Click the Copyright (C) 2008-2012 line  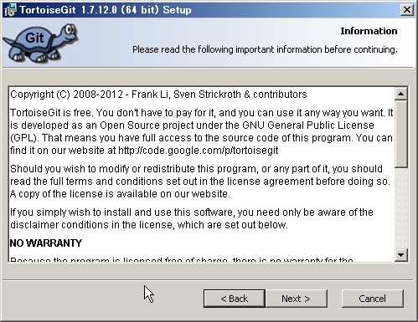click(x=158, y=95)
